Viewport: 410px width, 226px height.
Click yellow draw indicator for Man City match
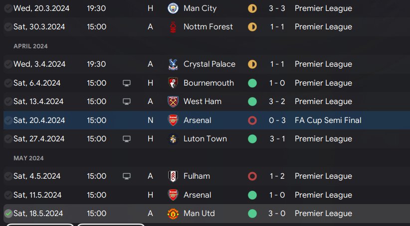252,8
